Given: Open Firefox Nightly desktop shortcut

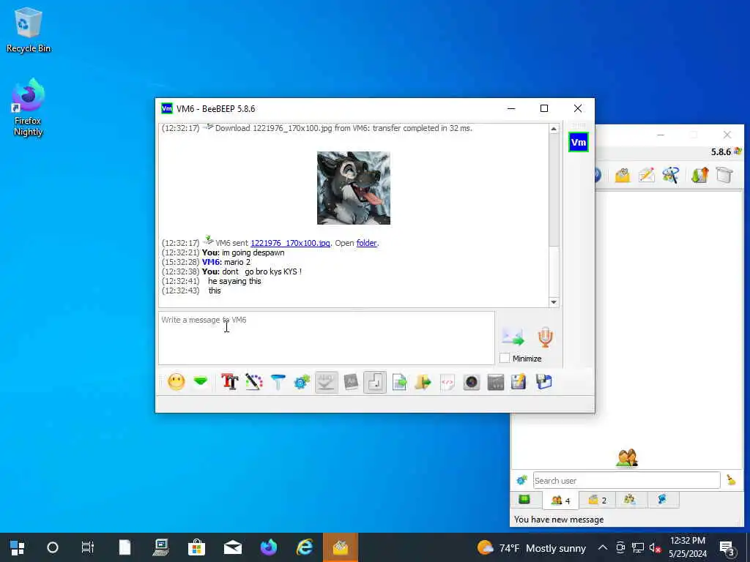Looking at the screenshot, I should click(x=28, y=108).
